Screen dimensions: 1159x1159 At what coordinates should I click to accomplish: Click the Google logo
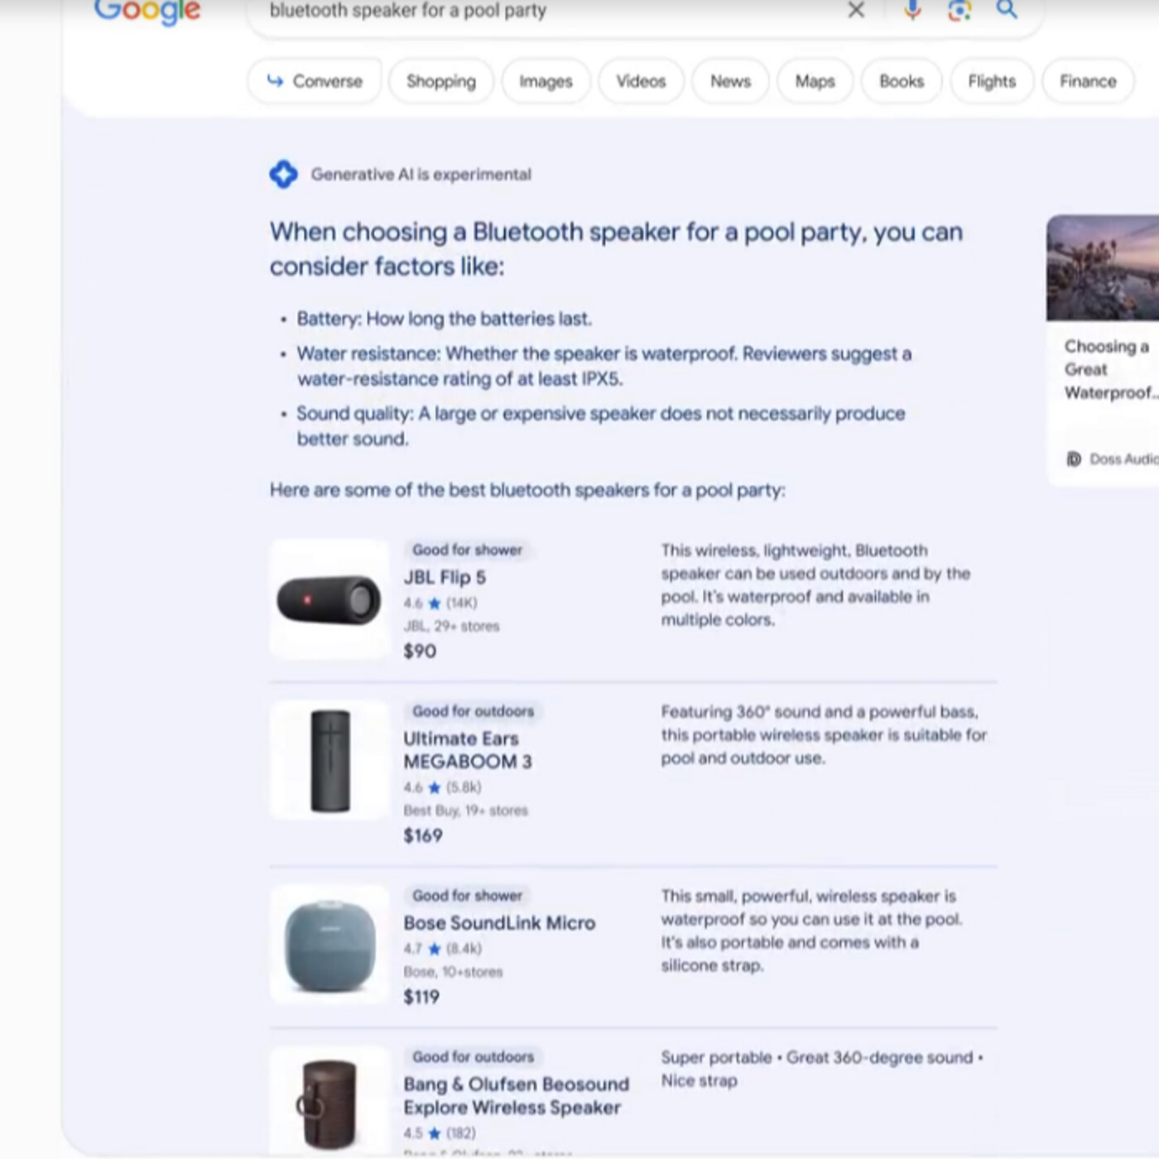[x=147, y=12]
